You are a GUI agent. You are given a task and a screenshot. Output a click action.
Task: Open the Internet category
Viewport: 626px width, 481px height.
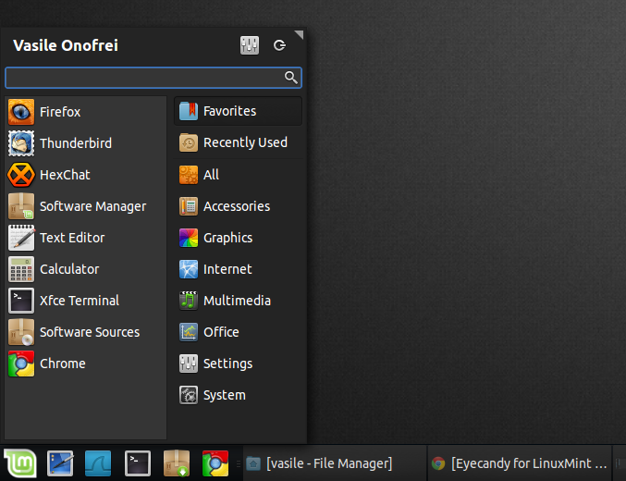[238, 270]
